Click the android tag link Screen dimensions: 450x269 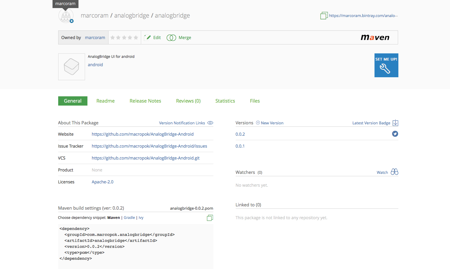click(x=95, y=65)
